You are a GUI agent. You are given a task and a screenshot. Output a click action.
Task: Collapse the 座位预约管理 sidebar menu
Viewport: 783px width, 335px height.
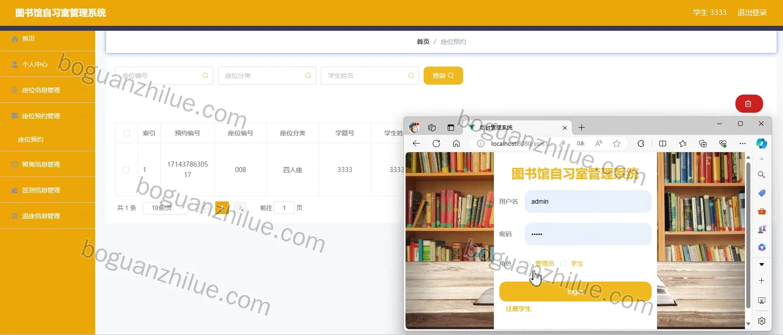point(48,116)
